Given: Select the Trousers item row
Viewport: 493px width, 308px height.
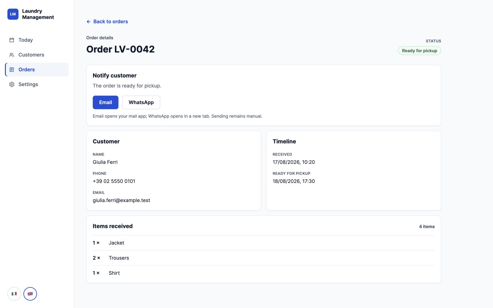Looking at the screenshot, I should point(264,258).
